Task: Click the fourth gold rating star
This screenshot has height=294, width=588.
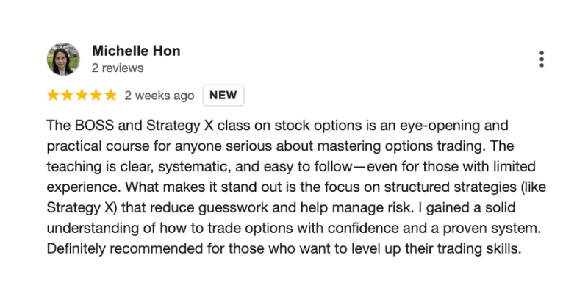Action: [96, 96]
